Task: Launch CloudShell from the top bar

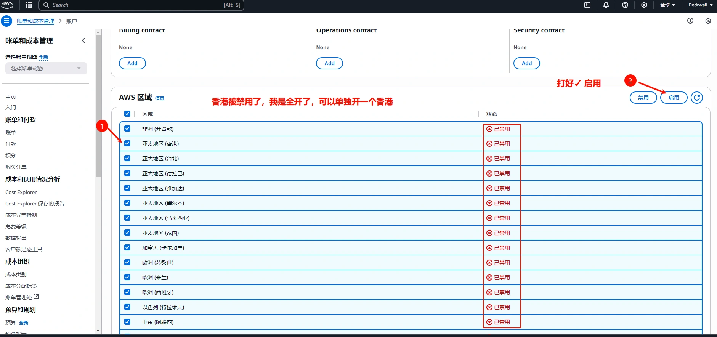Action: tap(587, 5)
